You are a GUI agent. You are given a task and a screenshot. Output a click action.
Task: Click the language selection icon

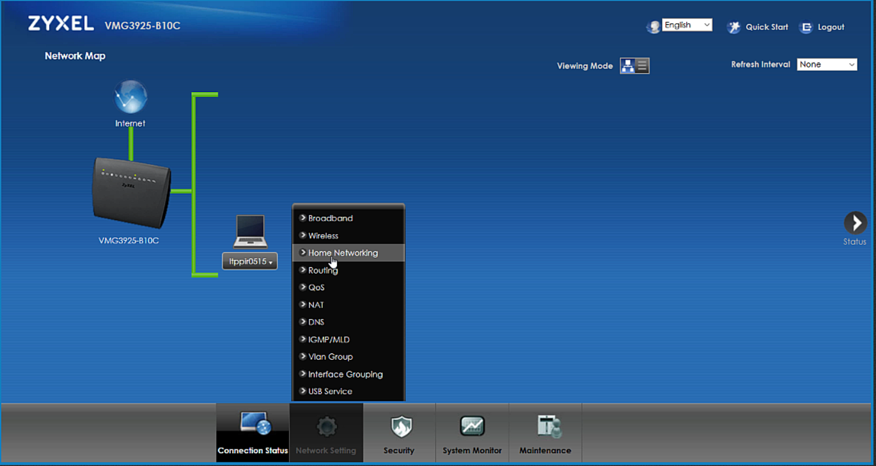[653, 27]
